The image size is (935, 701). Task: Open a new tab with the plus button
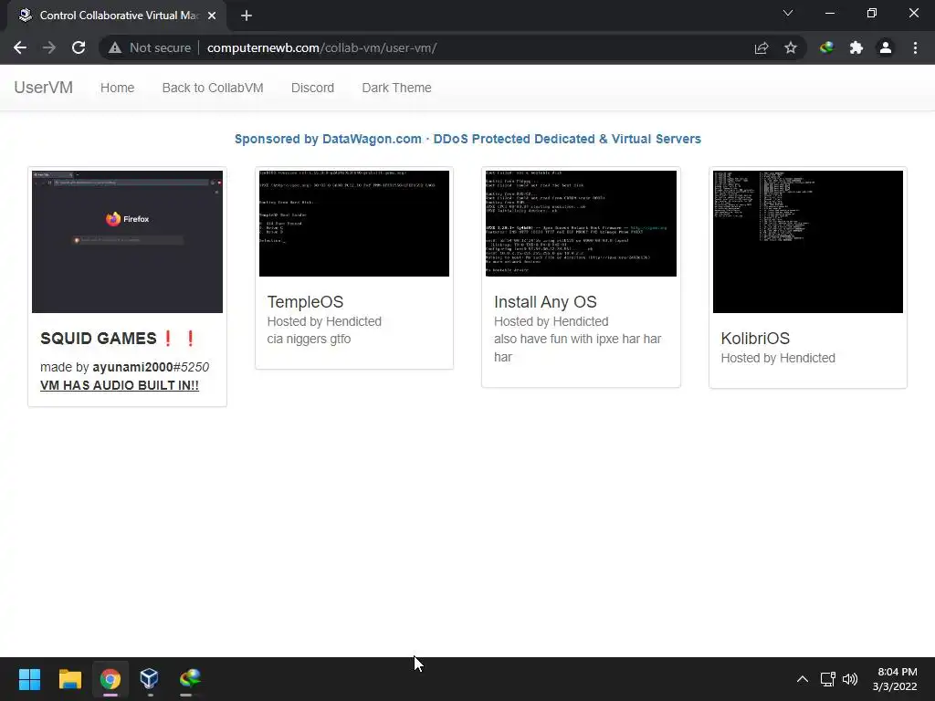click(x=247, y=16)
